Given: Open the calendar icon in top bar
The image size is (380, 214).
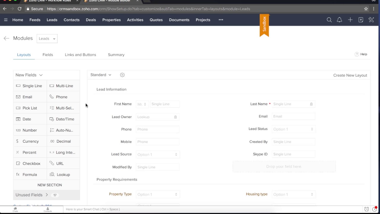Looking at the screenshot, I should click(x=361, y=20).
